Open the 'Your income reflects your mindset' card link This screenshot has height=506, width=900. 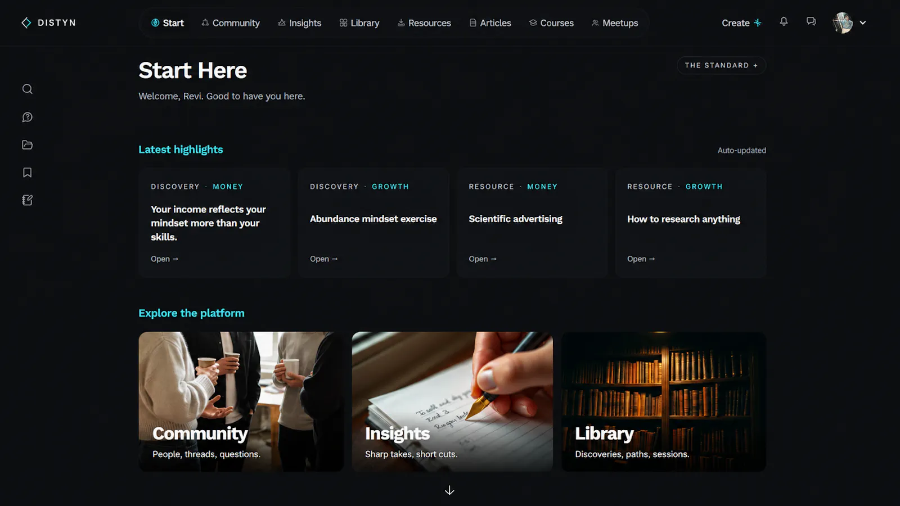coord(164,259)
